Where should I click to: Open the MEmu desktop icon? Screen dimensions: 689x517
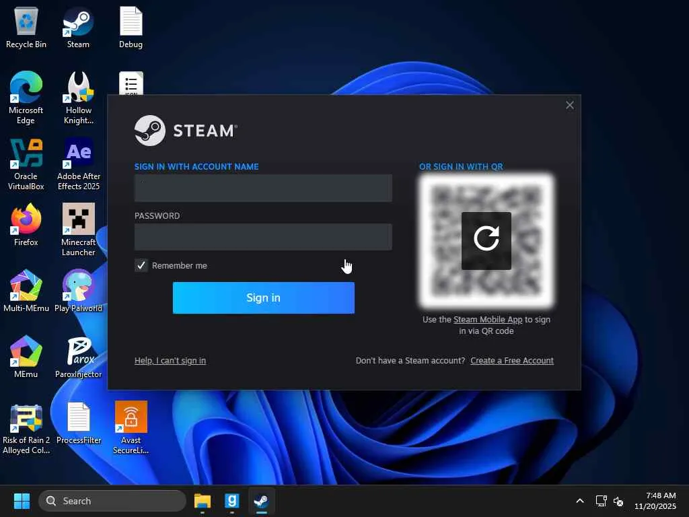coord(26,356)
